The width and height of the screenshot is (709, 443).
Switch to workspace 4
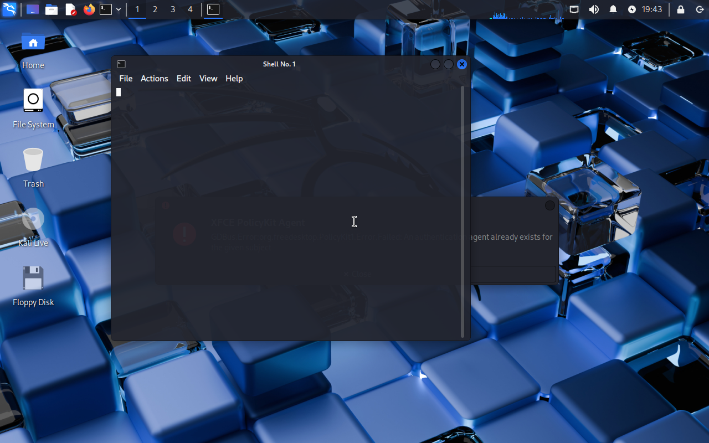point(191,9)
